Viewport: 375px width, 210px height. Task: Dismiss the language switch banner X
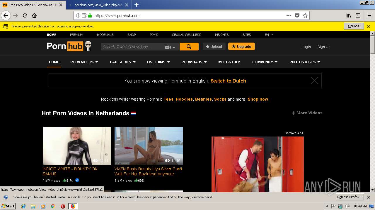coord(314,81)
